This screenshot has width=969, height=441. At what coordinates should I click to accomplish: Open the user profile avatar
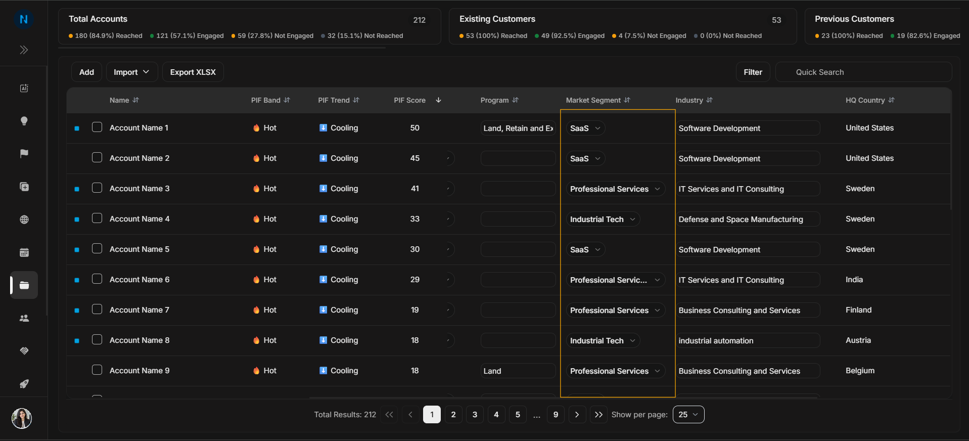[22, 418]
